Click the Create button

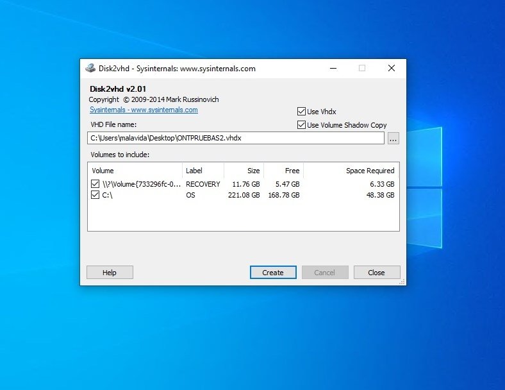pos(273,273)
